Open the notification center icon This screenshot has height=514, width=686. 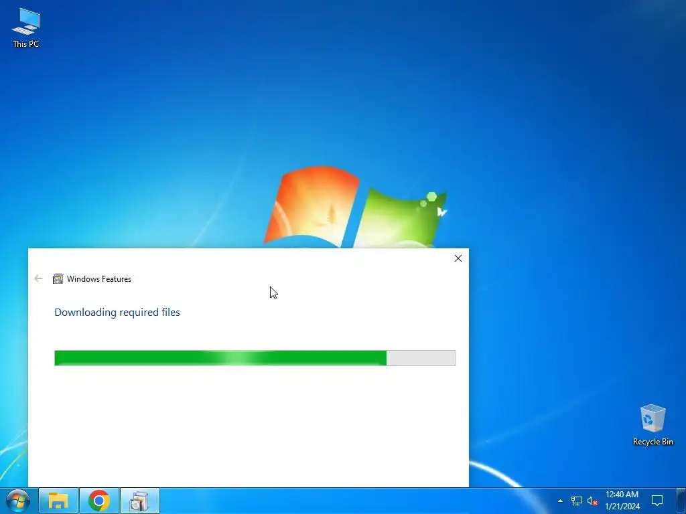pyautogui.click(x=657, y=501)
